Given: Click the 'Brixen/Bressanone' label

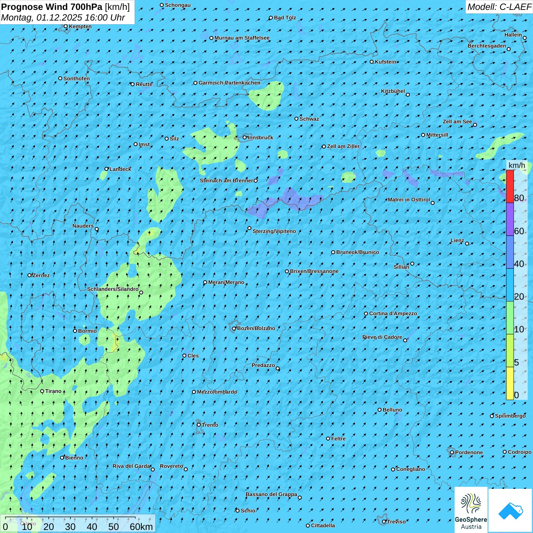Looking at the screenshot, I should (314, 271).
